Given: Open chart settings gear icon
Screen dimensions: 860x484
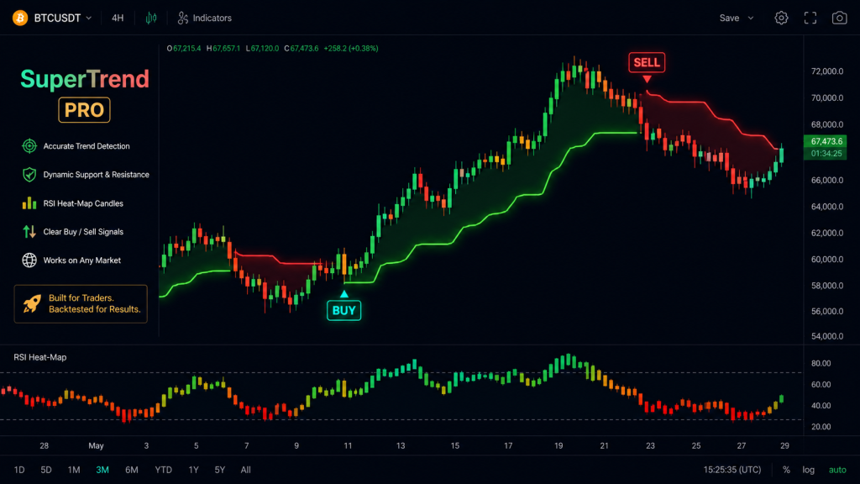Looking at the screenshot, I should (x=781, y=18).
